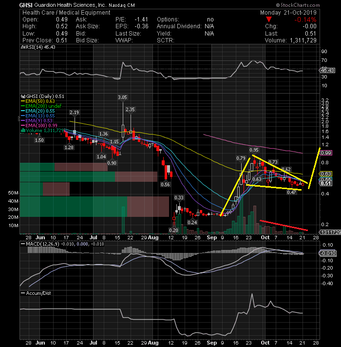This screenshot has height=347, width=341.
Task: Click the magenta 0.99 EMA tag on right axis
Action: click(326, 153)
